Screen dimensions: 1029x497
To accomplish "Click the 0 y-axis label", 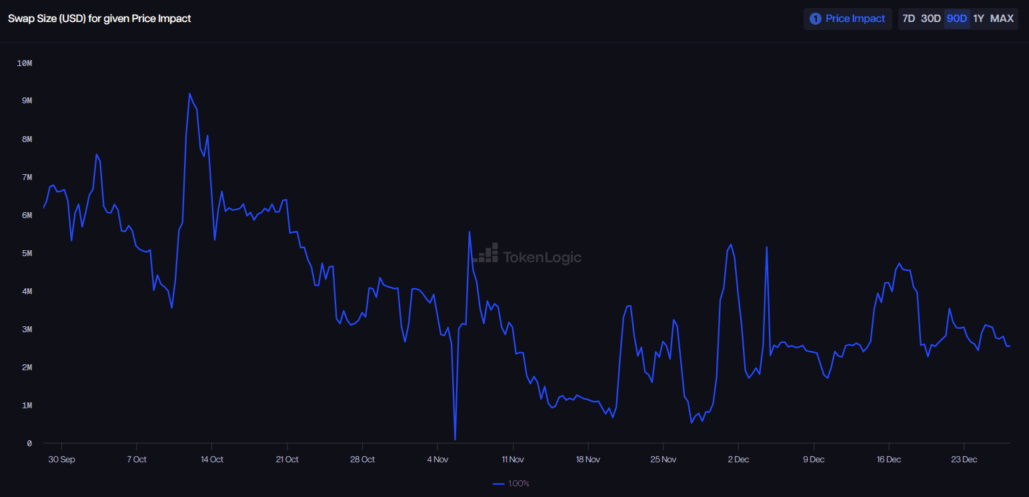I will pos(29,444).
